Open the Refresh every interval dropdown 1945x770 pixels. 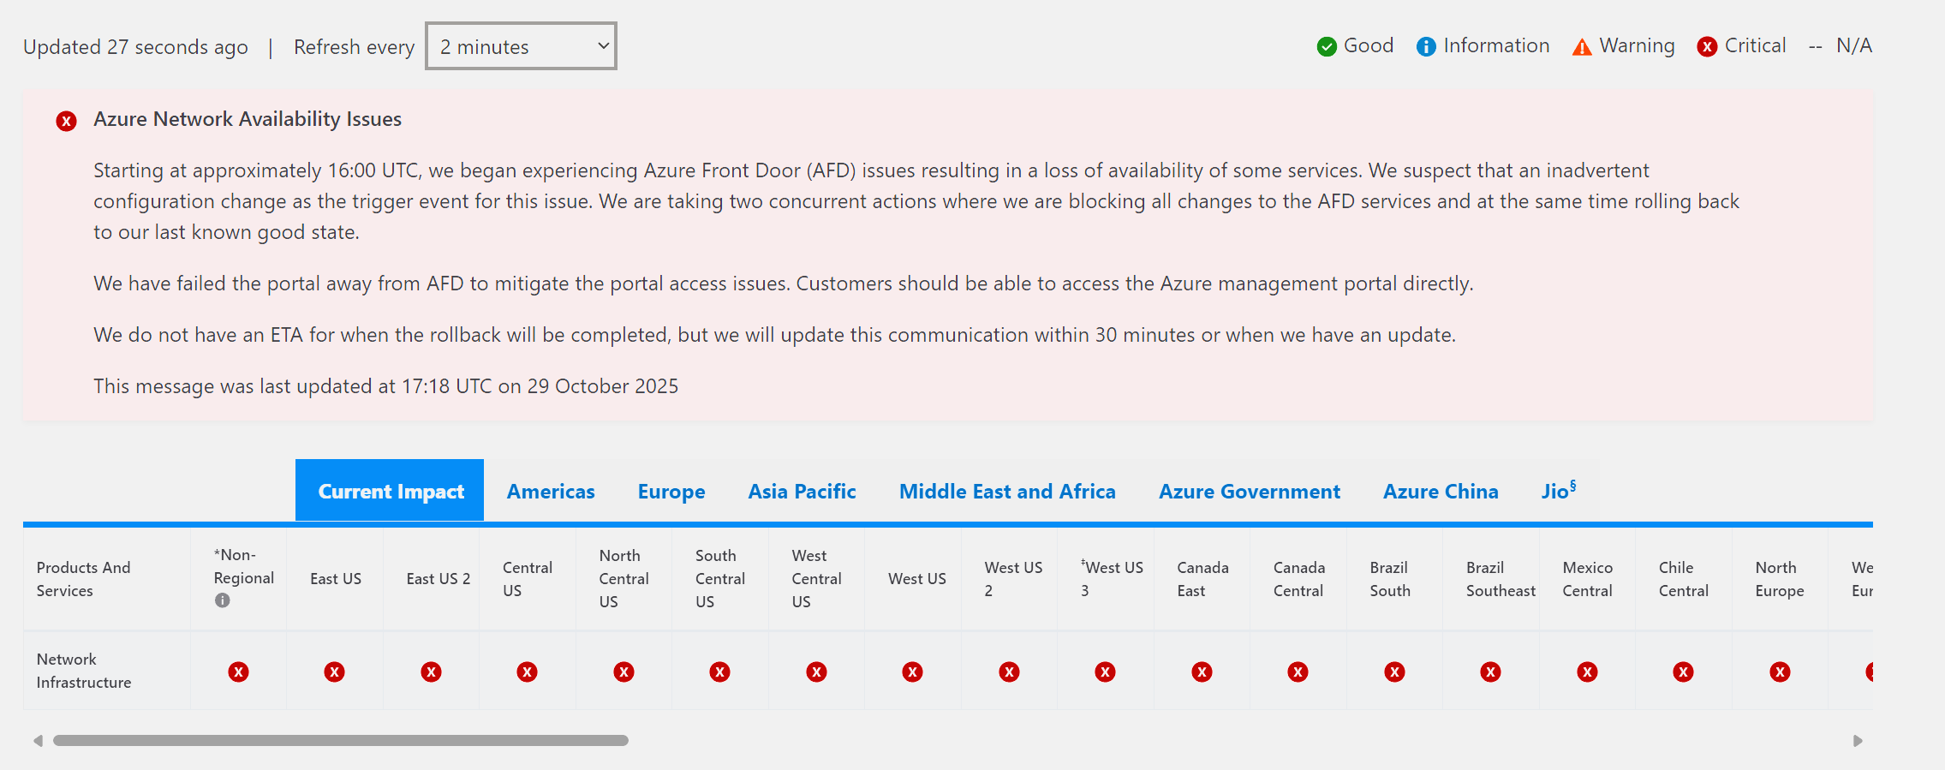tap(521, 46)
